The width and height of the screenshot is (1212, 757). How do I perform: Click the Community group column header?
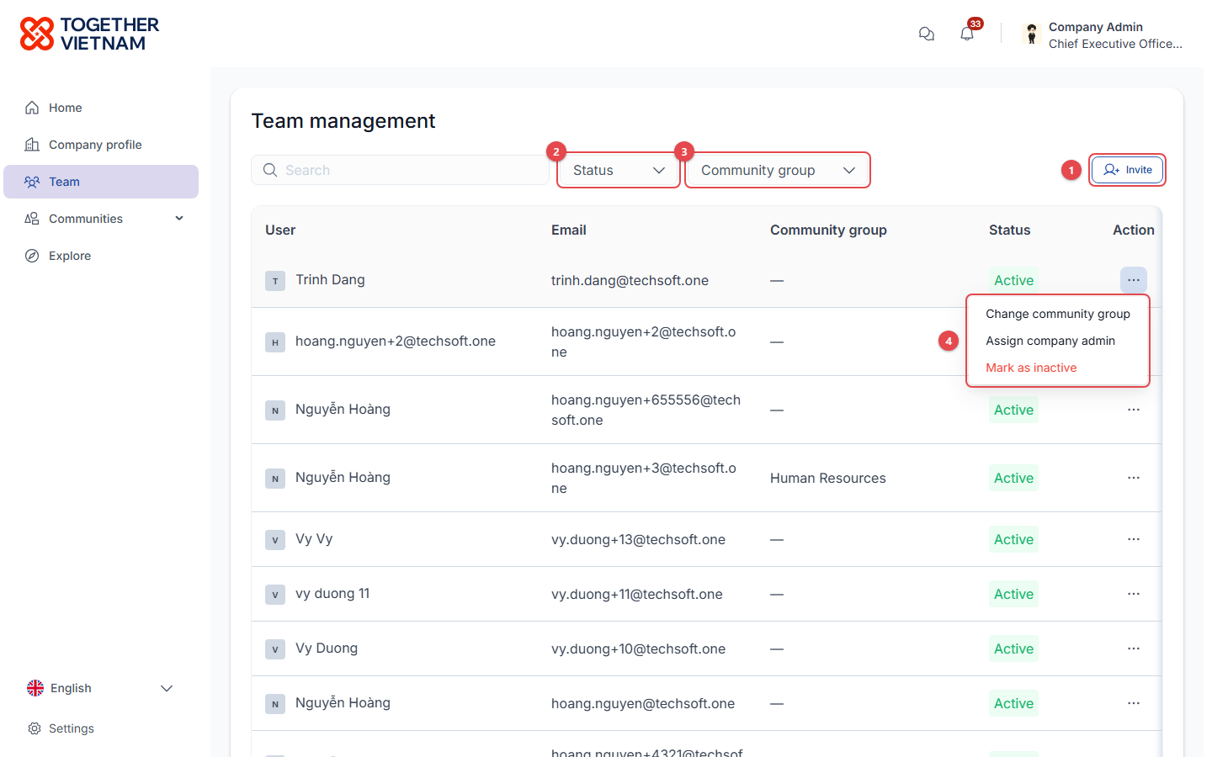828,230
